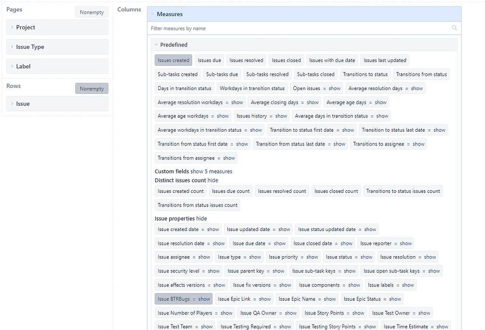Screen dimensions: 485x330
Task: Hide the Distinct issues count measures
Action: pos(213,180)
